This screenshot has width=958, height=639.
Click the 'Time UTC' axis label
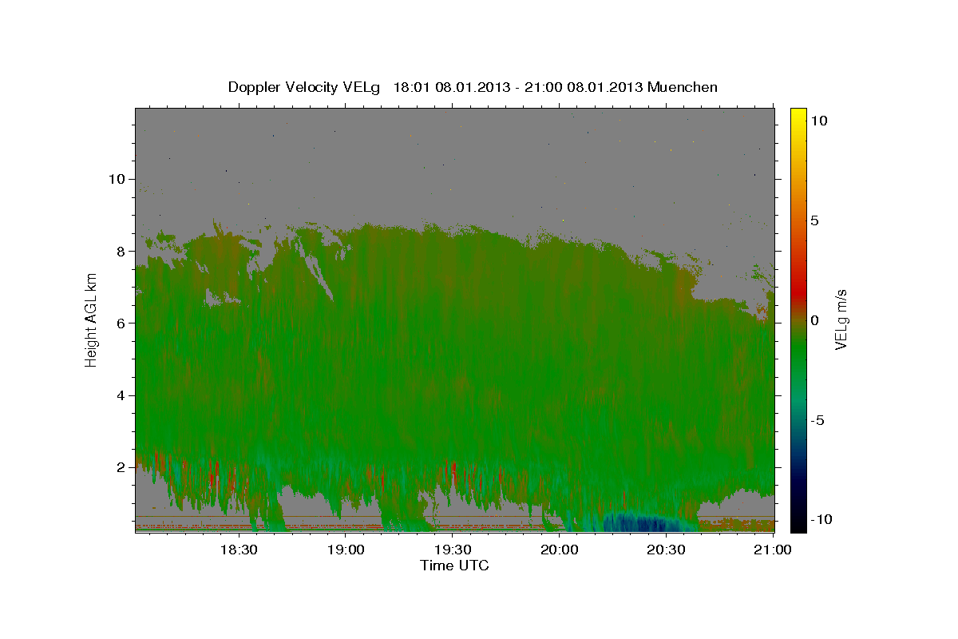click(x=454, y=566)
